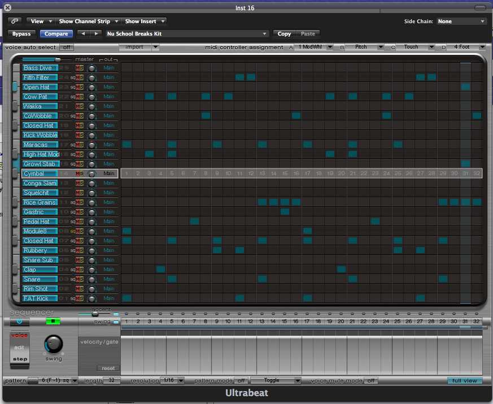Click the velocity/gate reset button

click(108, 368)
